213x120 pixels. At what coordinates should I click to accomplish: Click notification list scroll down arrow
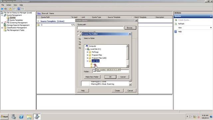coord(130,84)
